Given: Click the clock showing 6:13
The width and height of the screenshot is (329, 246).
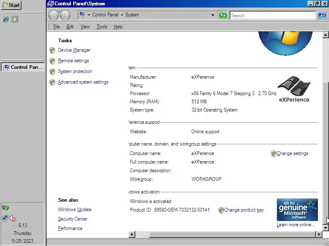Looking at the screenshot, I should coord(23,225).
